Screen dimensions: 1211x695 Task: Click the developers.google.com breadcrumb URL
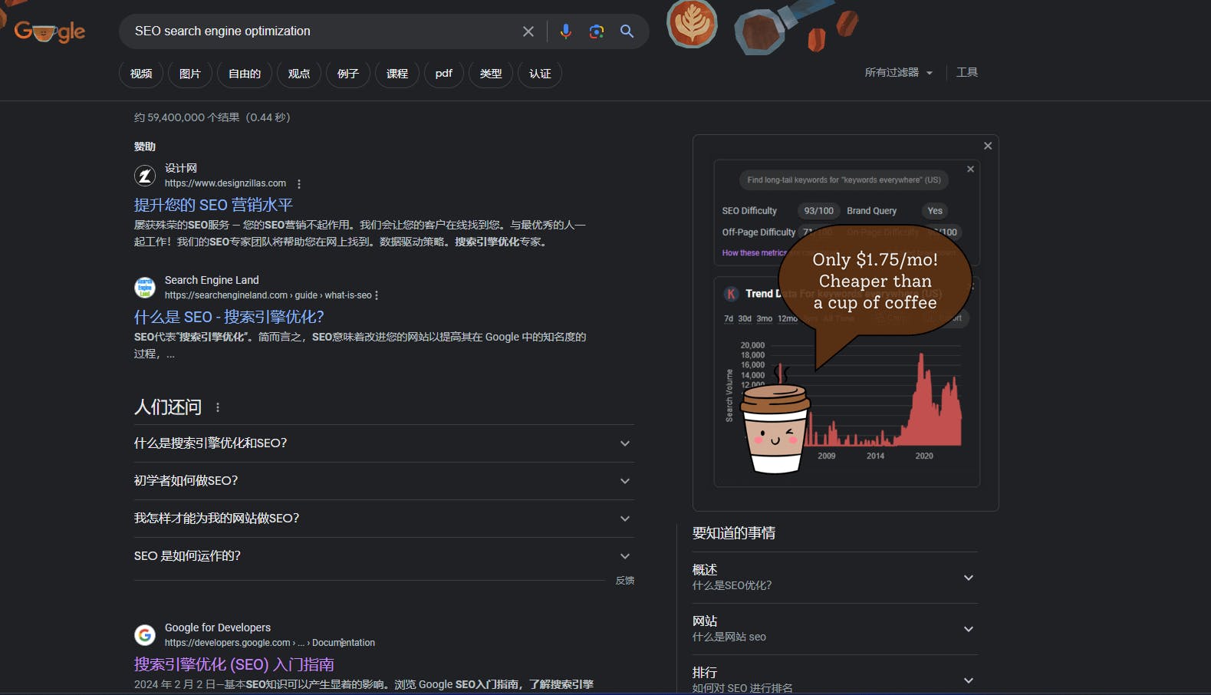click(x=270, y=643)
